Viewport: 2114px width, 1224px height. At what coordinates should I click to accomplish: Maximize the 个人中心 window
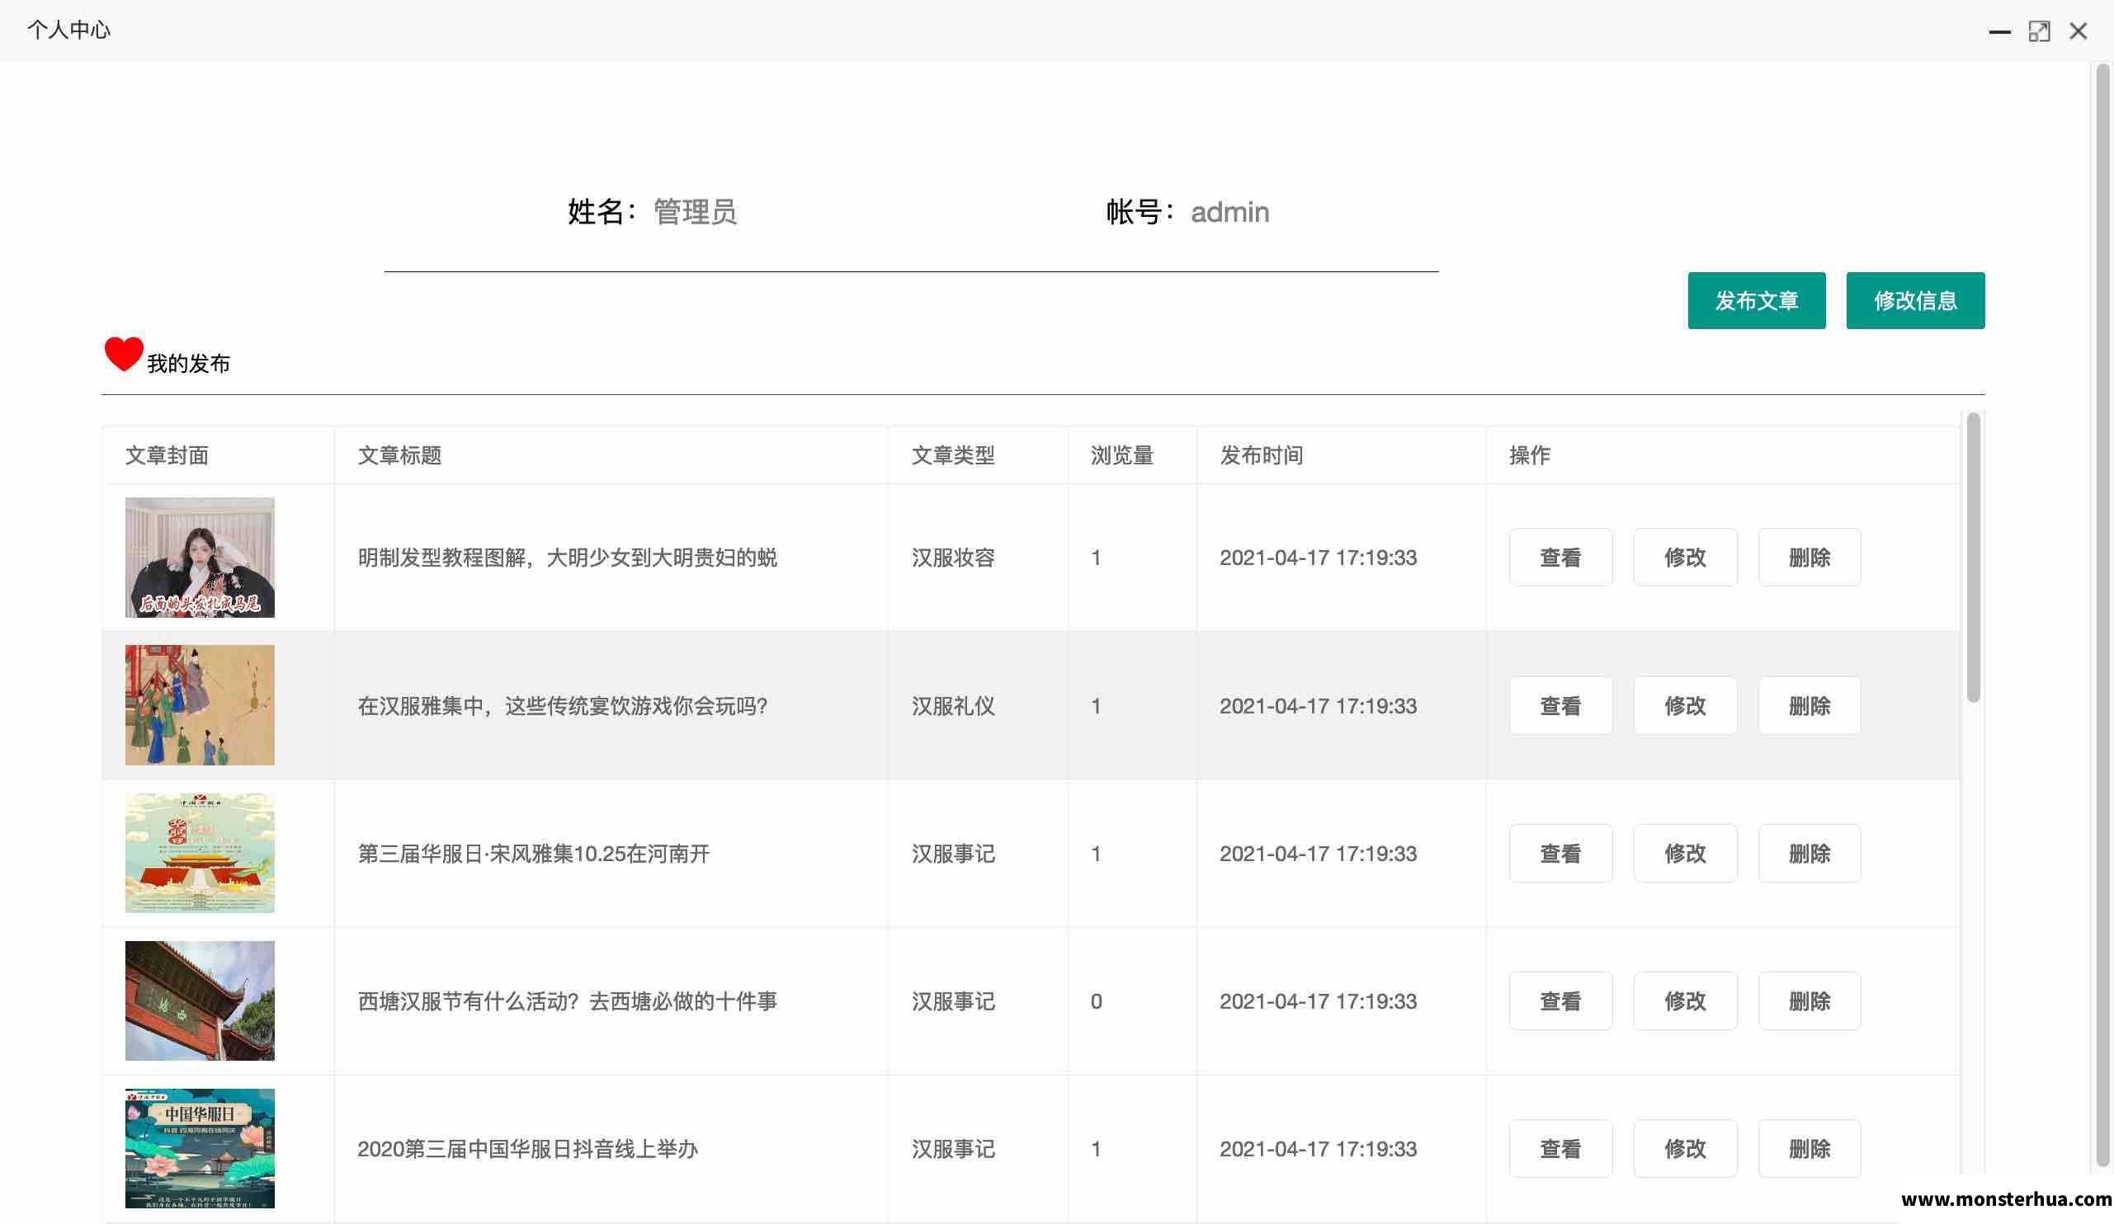2040,31
